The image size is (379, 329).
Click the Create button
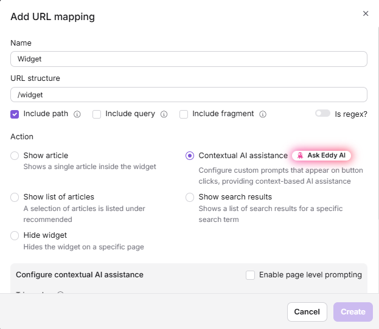click(x=353, y=312)
